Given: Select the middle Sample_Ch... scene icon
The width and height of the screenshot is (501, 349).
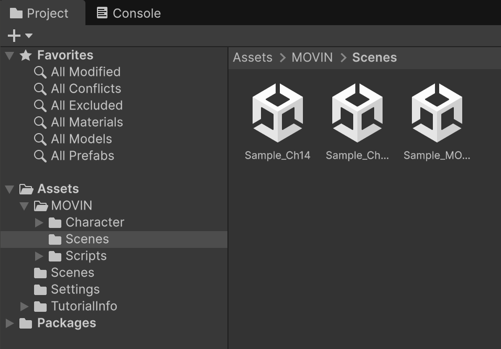Looking at the screenshot, I should coord(357,113).
